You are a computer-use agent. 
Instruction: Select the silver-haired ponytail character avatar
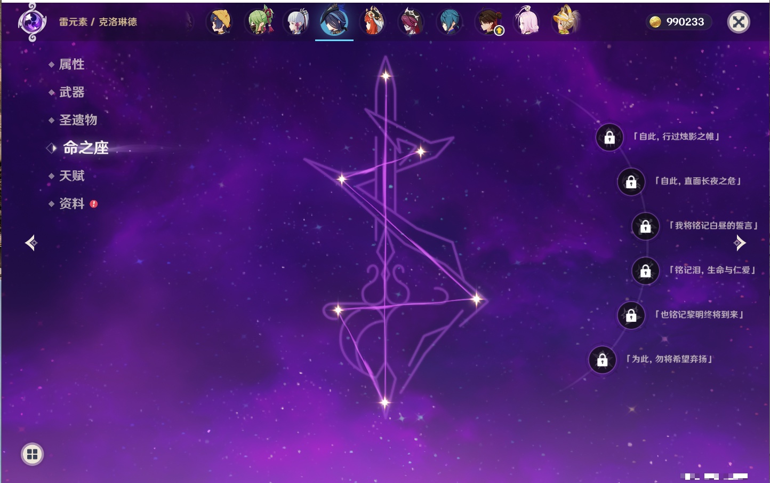point(296,22)
